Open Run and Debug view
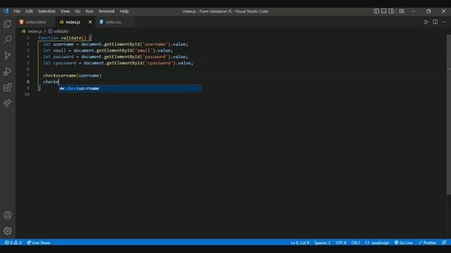 pos(8,72)
